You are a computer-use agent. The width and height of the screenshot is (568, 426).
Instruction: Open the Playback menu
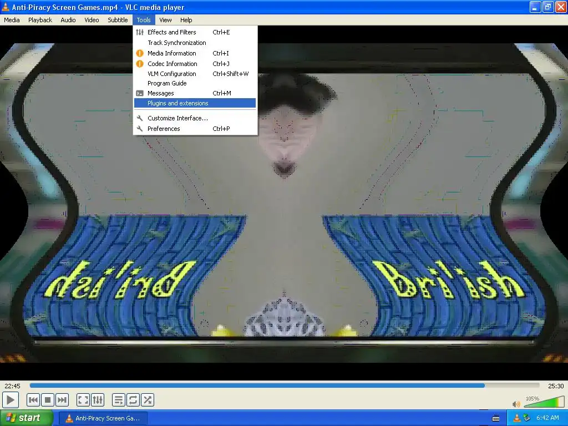[x=40, y=20]
